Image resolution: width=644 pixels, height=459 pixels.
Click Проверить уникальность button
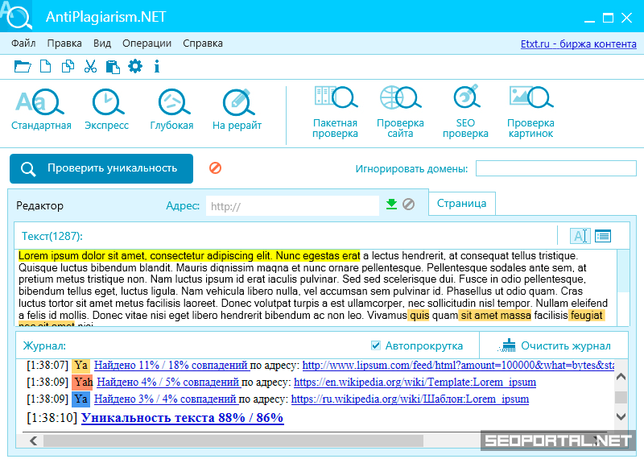101,168
